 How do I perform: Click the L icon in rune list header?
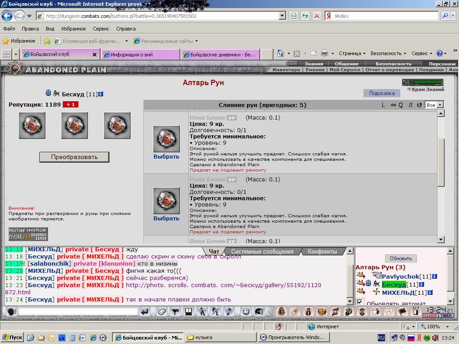383,105
